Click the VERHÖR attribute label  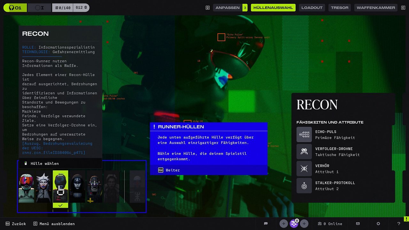322,166
